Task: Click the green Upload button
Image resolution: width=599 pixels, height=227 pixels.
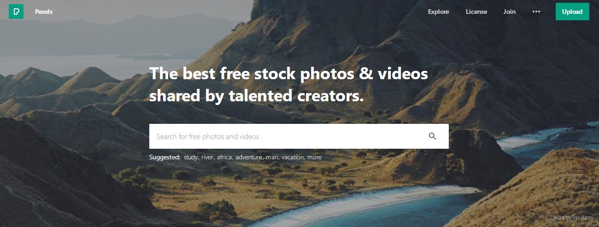Action: (x=572, y=12)
